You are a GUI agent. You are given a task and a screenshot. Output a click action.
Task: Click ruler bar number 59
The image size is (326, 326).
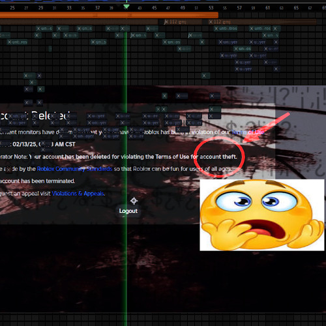(x=253, y=8)
